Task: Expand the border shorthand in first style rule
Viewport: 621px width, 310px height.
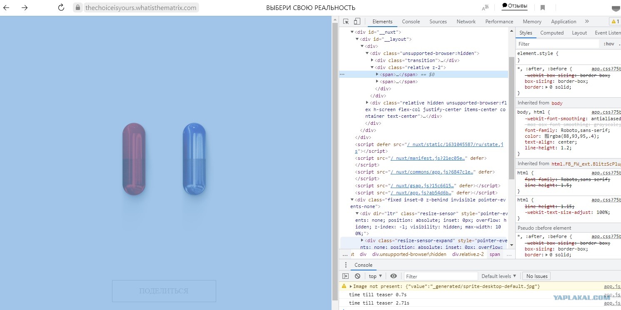Action: (547, 87)
